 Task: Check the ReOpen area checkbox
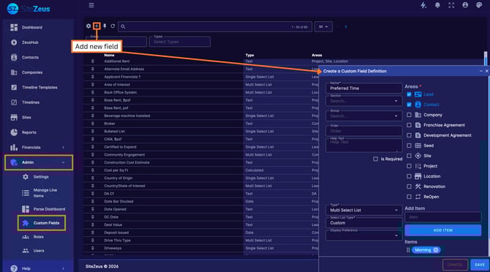coord(409,197)
